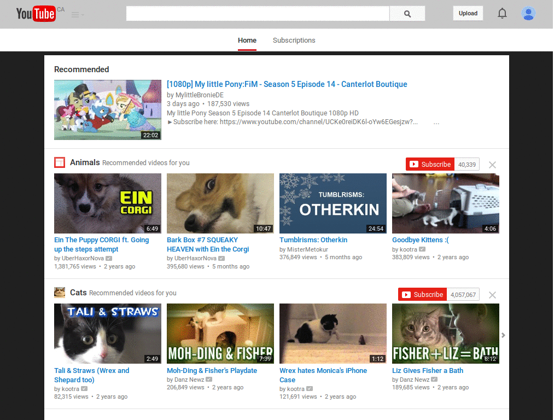
Task: Open the Goodbye Kittens thumbnail
Action: (445, 203)
